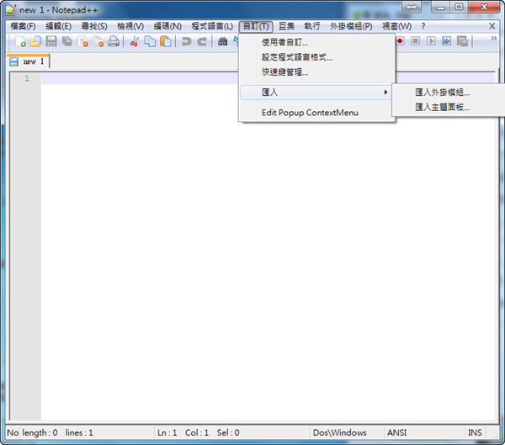Click the save-state icon on the new 1 tab
Image resolution: width=505 pixels, height=445 pixels.
[13, 61]
